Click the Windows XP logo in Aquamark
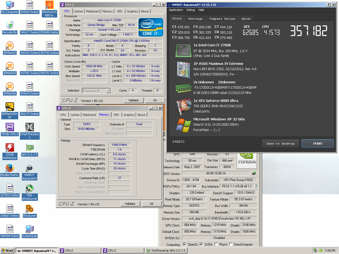The width and height of the screenshot is (339, 254). pos(183,125)
